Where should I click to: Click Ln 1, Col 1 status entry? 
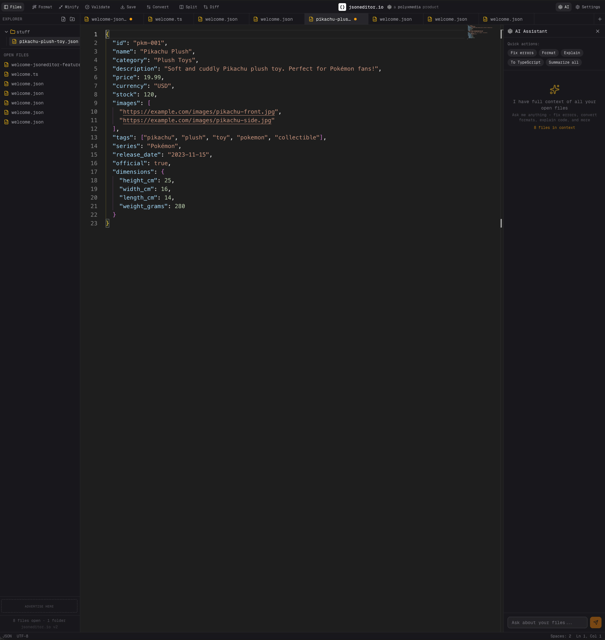[x=588, y=636]
